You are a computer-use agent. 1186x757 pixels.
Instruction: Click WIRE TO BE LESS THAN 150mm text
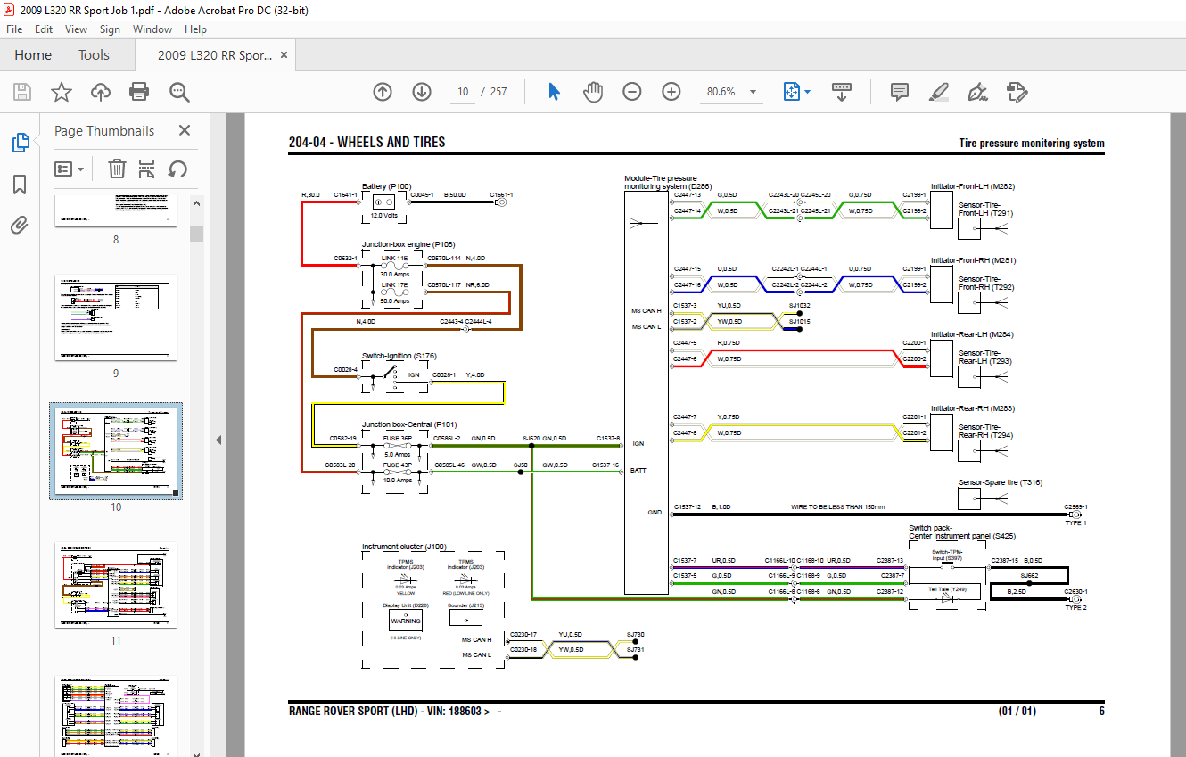837,506
